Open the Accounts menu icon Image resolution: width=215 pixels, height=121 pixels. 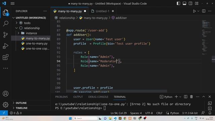[x=5, y=94]
